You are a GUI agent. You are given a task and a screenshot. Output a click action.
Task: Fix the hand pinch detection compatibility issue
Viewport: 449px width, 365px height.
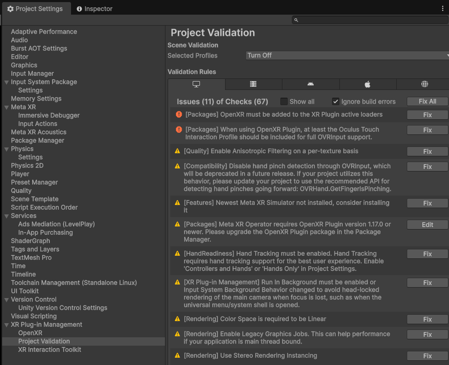(427, 167)
